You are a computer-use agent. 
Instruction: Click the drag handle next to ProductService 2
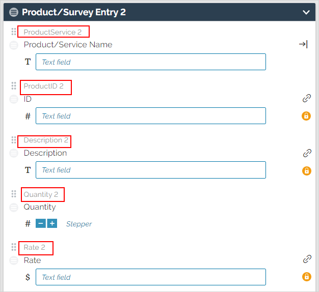click(x=14, y=32)
